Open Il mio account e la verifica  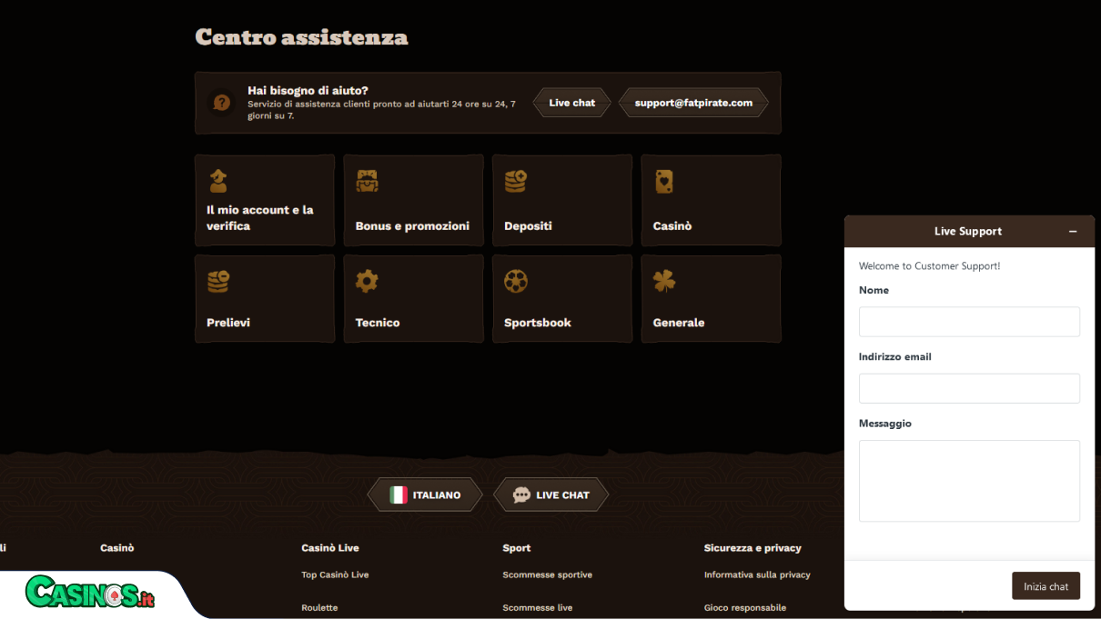(265, 200)
